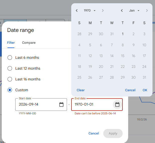Pick day 14 in the calendar
The image size is (155, 143).
tap(112, 56)
